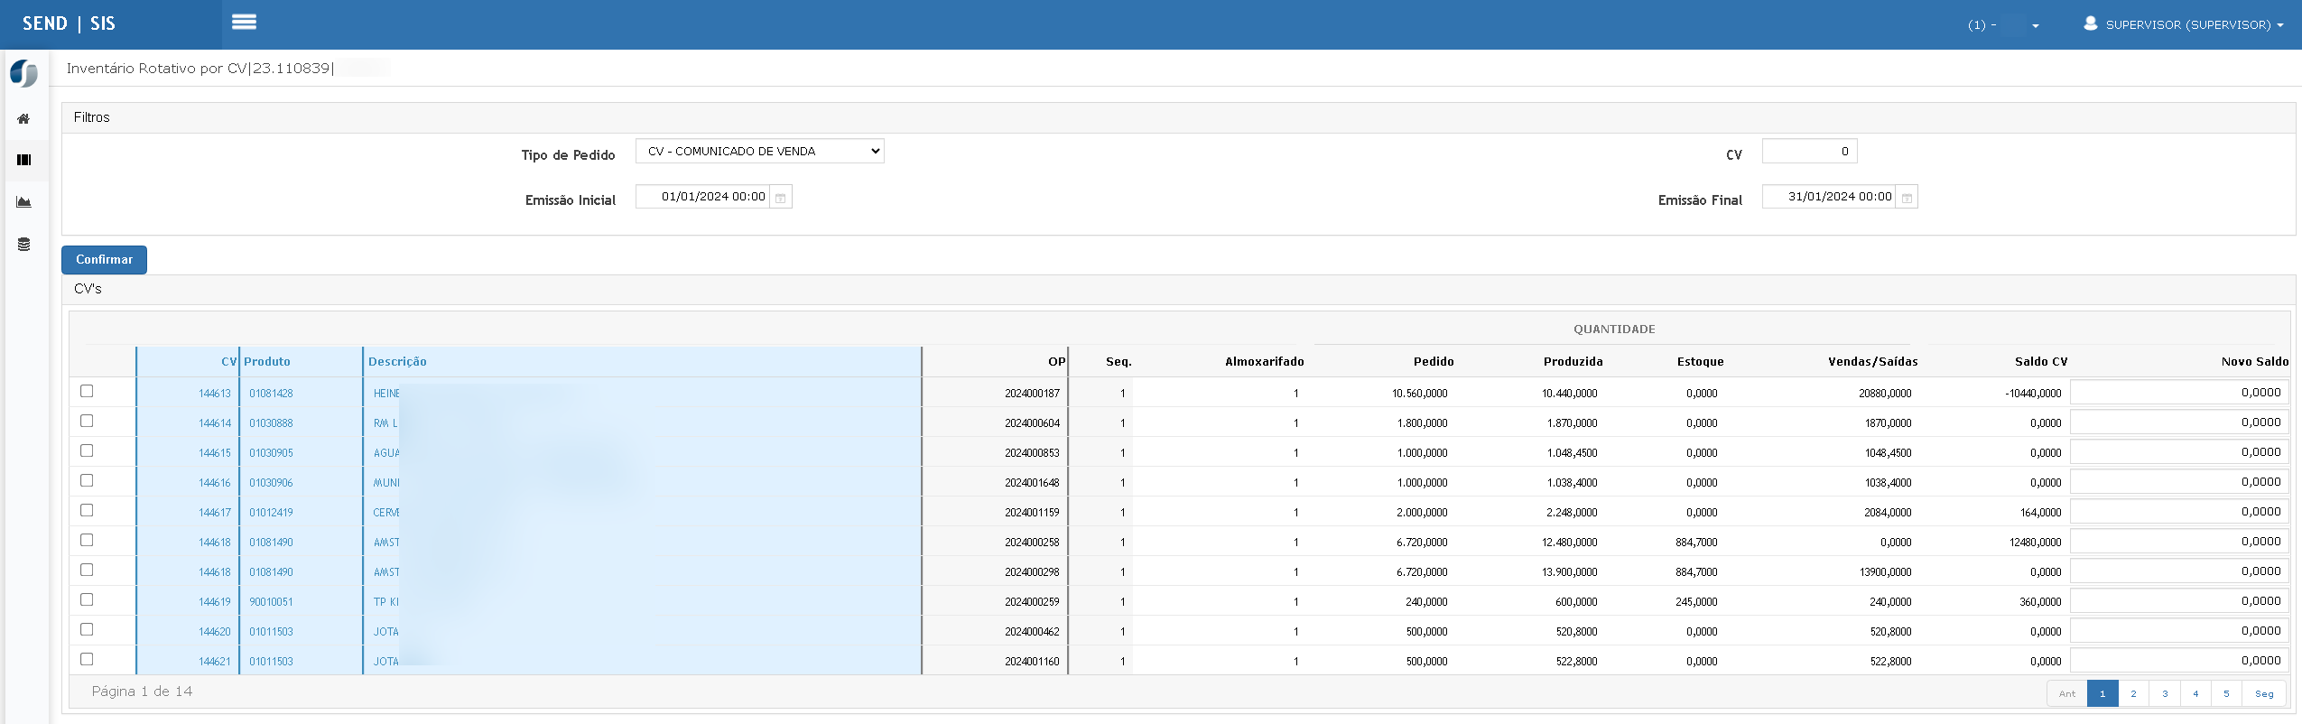The image size is (2302, 724).
Task: Click Novo Saldo field for CV 144614
Action: pos(2179,422)
